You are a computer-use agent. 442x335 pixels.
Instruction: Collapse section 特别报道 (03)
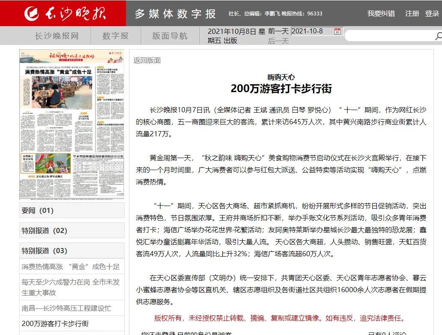[72, 251]
